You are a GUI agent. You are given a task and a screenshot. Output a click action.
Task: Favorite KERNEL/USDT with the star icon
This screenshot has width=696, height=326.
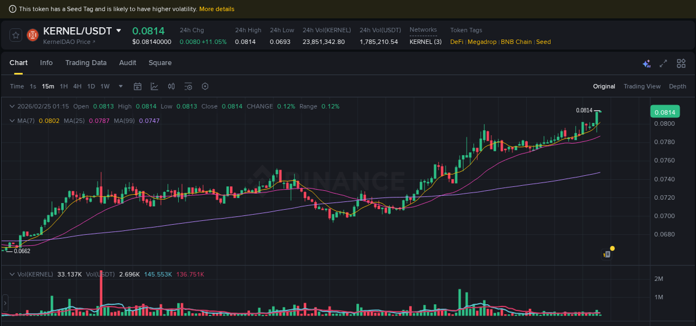(x=15, y=34)
